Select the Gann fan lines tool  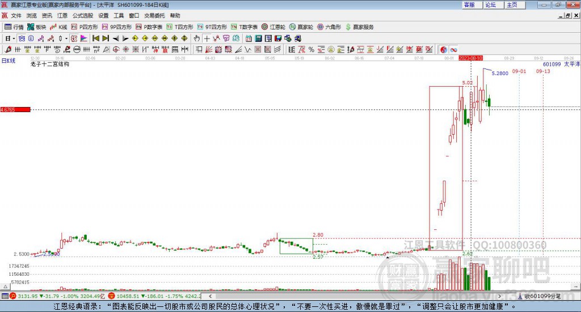[x=209, y=49]
